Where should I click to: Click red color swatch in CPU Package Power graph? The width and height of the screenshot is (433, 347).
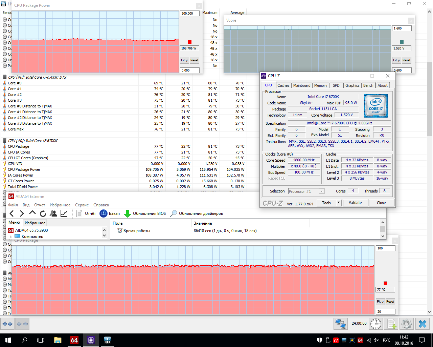tap(189, 42)
